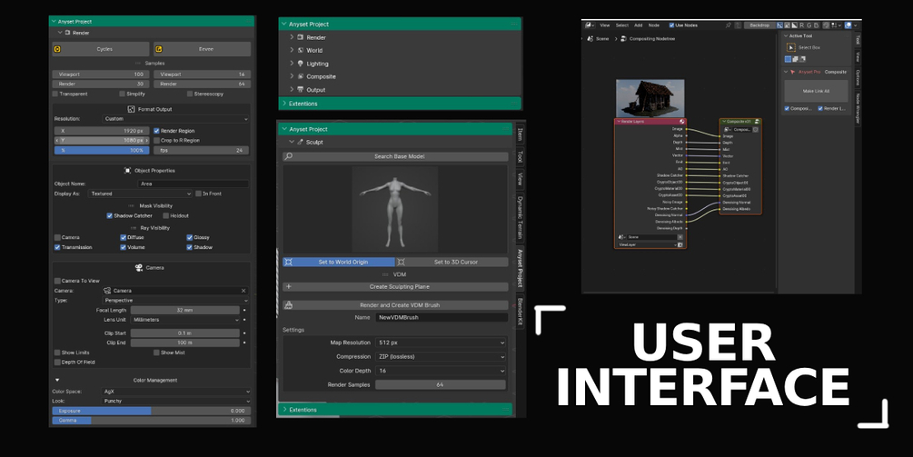This screenshot has height=457, width=913.
Task: Enable the Simplify checkbox
Action: click(123, 94)
